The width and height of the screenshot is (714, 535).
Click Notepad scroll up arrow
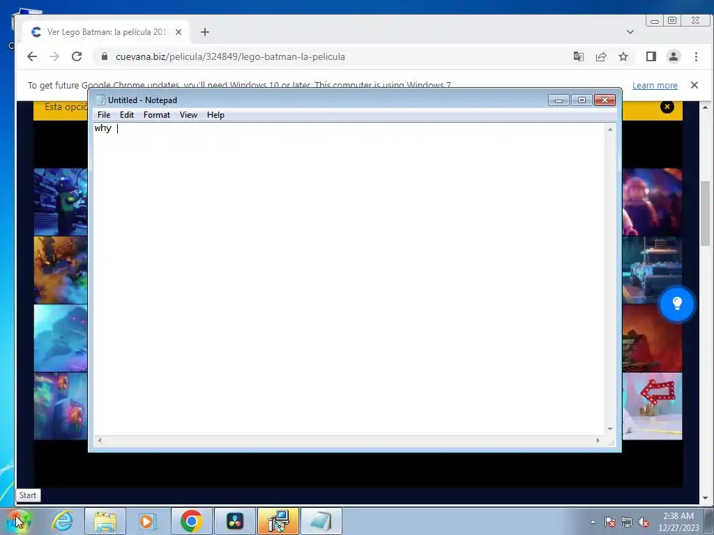(x=610, y=130)
